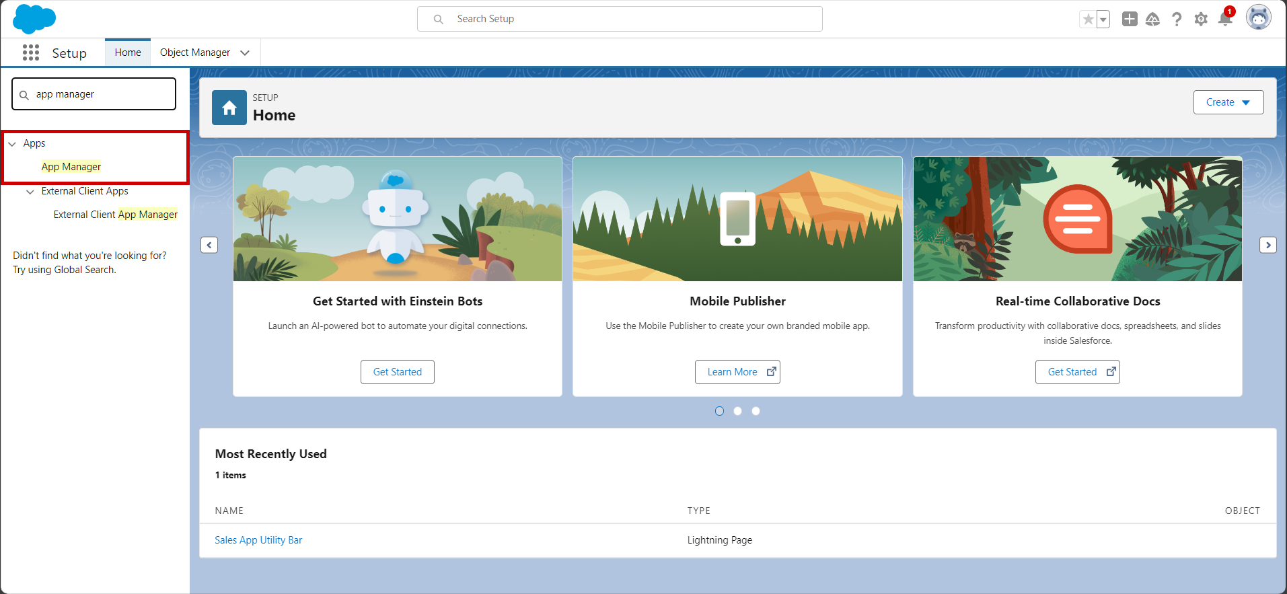Click the Mobile Publisher card image

737,219
